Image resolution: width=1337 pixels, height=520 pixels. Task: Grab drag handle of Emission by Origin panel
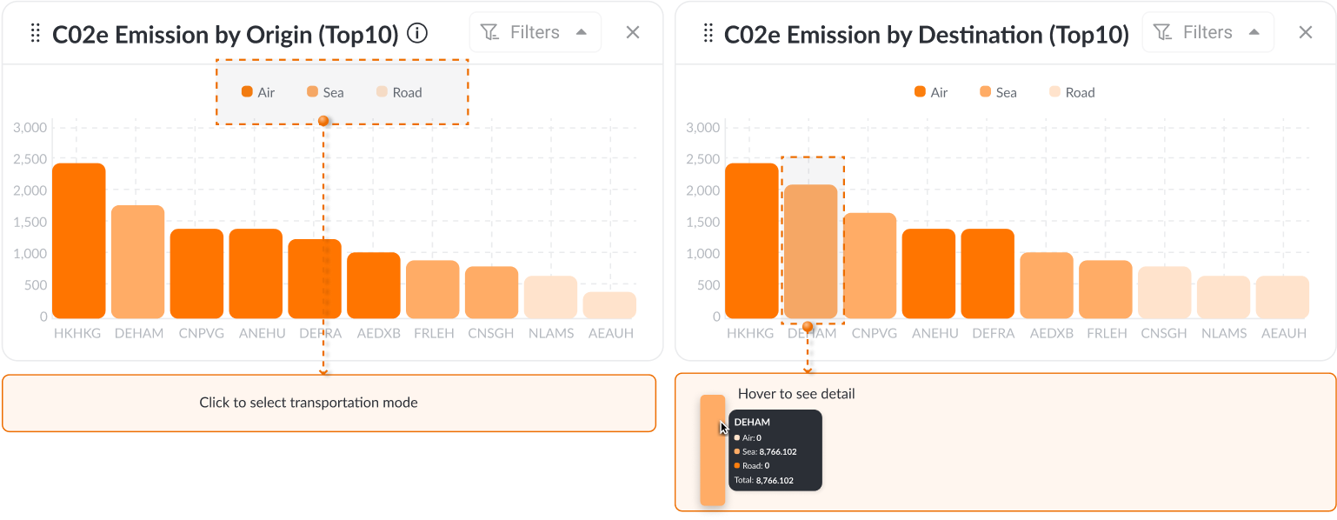36,34
